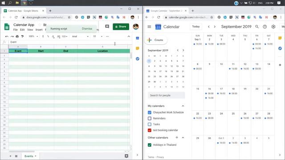Click the Redo icon in Sheets toolbar

tap(12, 36)
